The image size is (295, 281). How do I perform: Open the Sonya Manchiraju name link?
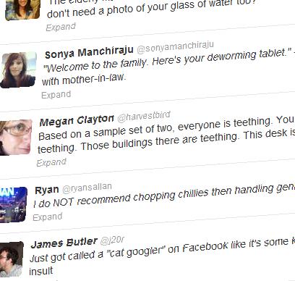click(89, 52)
